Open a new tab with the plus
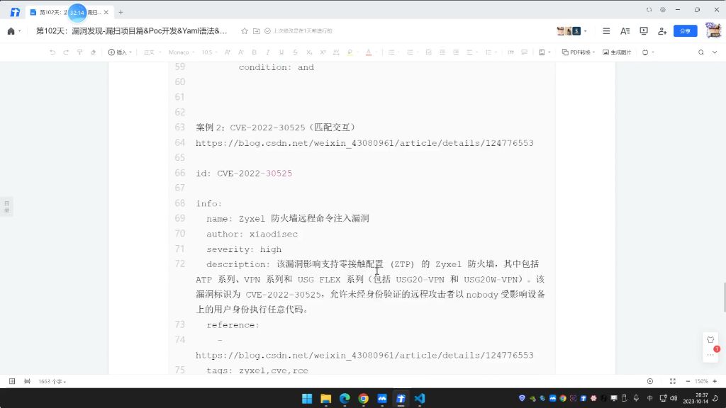Image resolution: width=726 pixels, height=408 pixels. point(121,12)
